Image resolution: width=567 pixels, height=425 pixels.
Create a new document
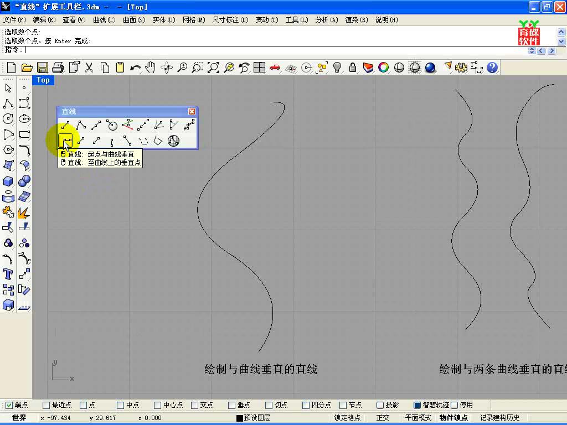pyautogui.click(x=11, y=68)
